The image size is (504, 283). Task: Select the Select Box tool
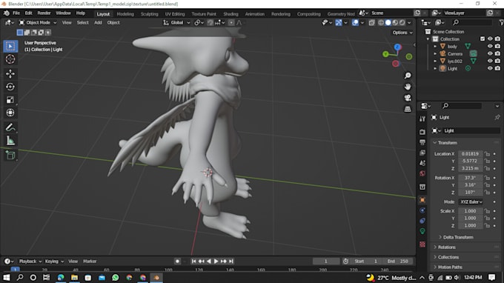(10, 46)
